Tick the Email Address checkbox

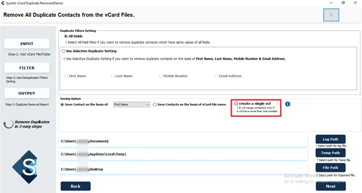click(216, 76)
